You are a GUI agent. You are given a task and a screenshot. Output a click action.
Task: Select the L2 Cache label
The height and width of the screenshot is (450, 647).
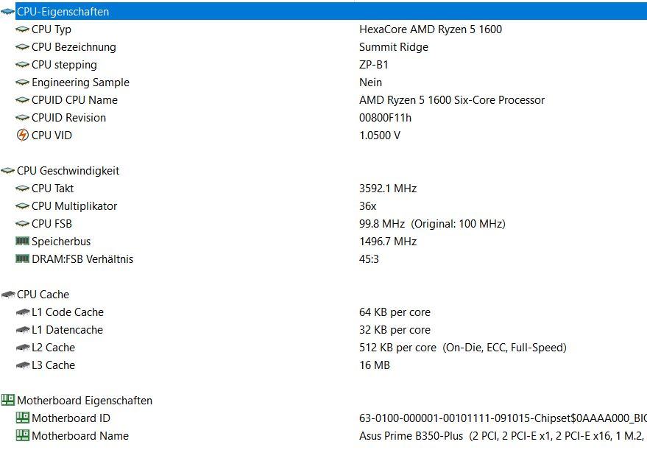(x=53, y=348)
